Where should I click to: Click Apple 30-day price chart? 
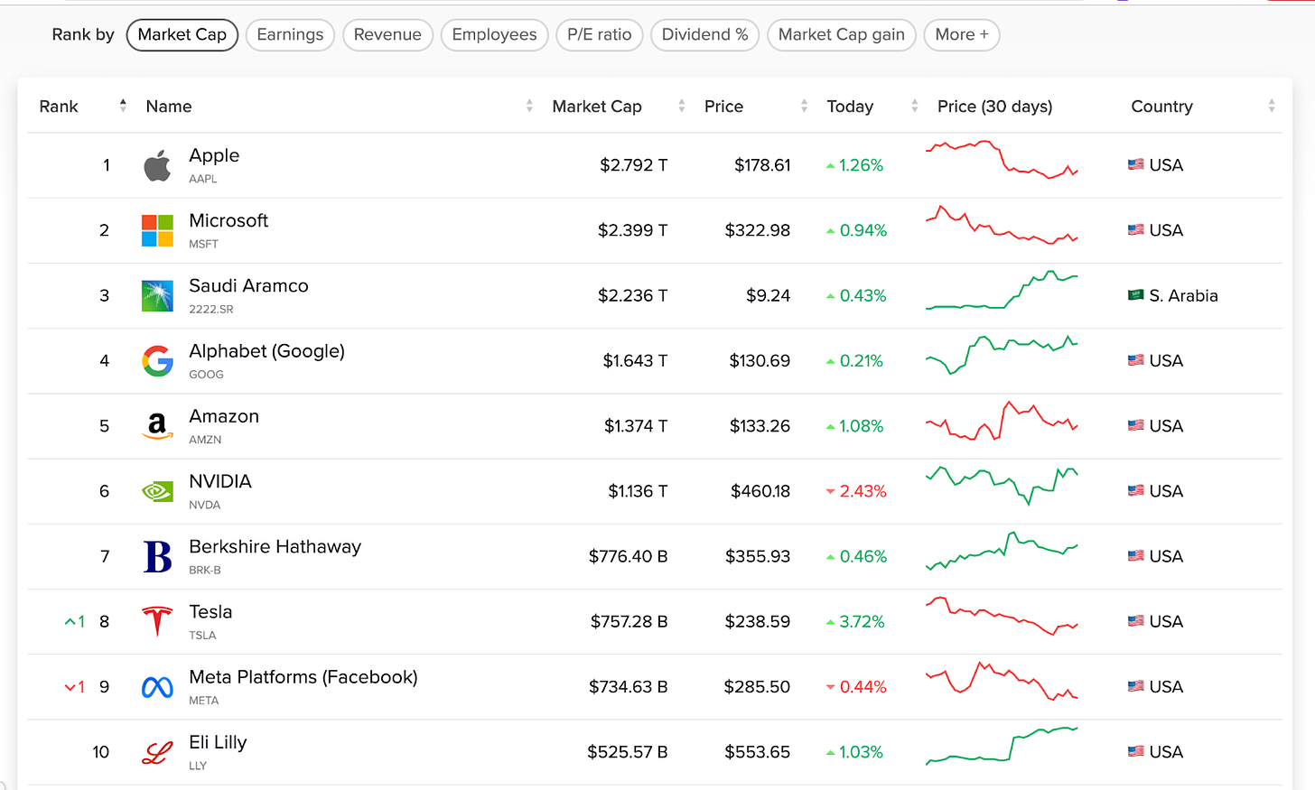coord(1002,160)
